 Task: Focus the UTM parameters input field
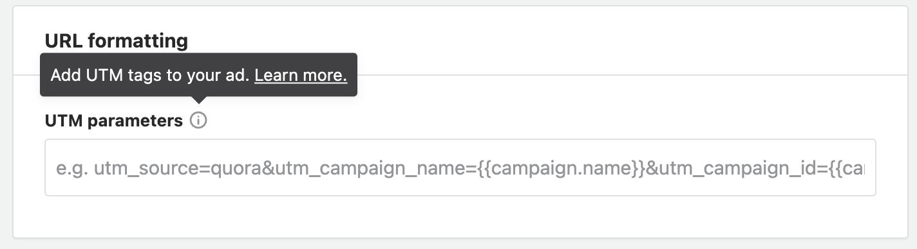[460, 167]
